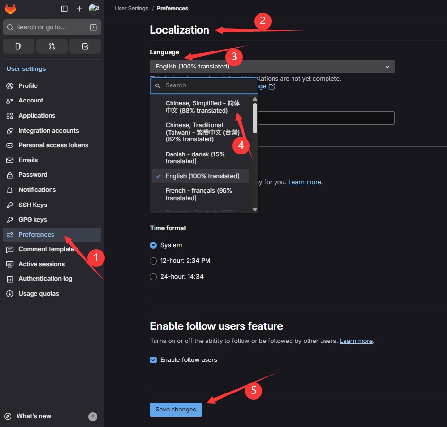Open the Issues shortcut icon
This screenshot has height=427, width=447.
pyautogui.click(x=18, y=47)
